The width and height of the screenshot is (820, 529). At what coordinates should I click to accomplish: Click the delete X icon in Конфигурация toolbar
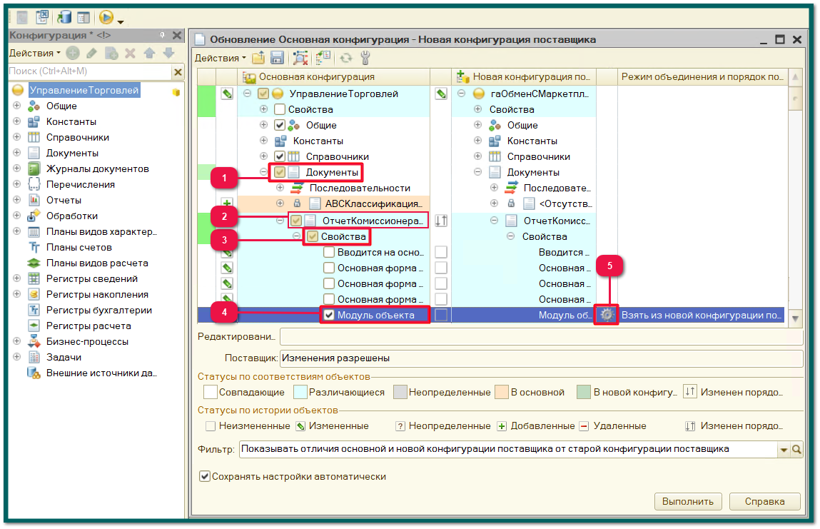pos(130,53)
